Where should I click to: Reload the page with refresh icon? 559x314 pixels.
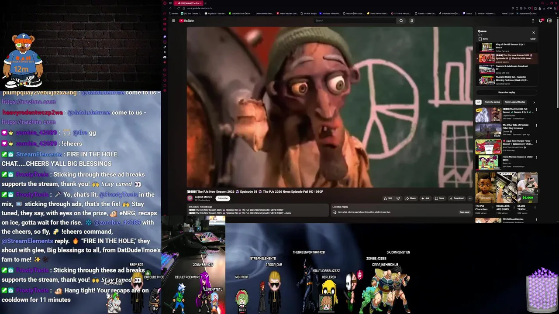coord(178,8)
